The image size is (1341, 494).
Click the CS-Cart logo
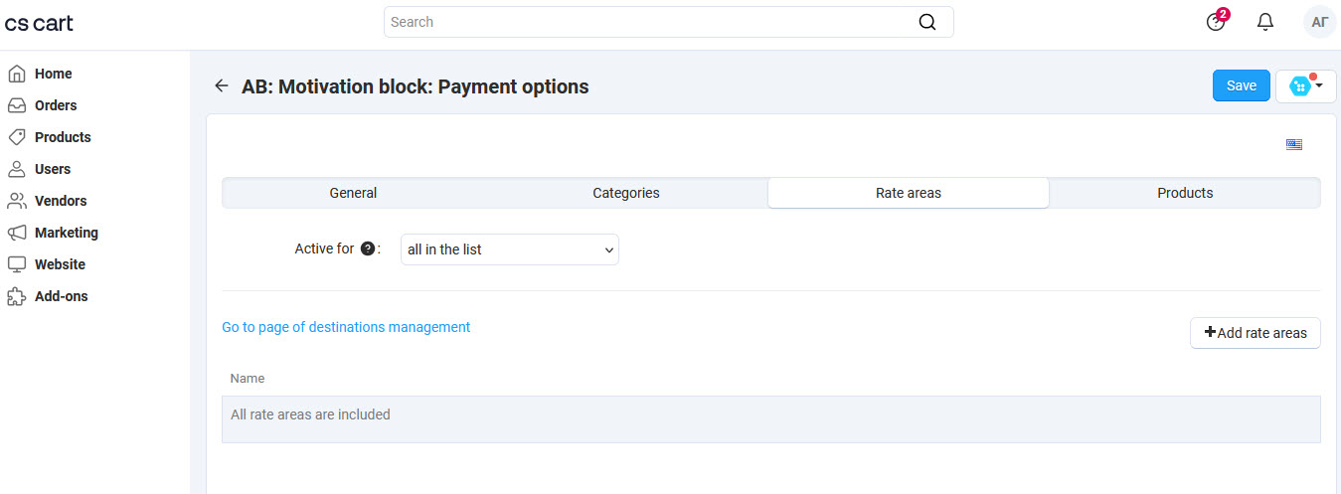(39, 23)
